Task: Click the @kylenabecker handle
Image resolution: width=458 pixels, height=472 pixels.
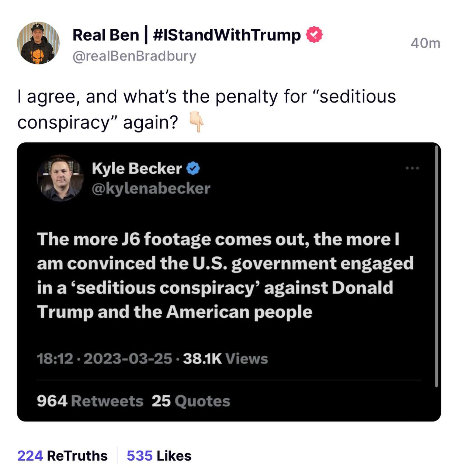Action: coord(151,188)
